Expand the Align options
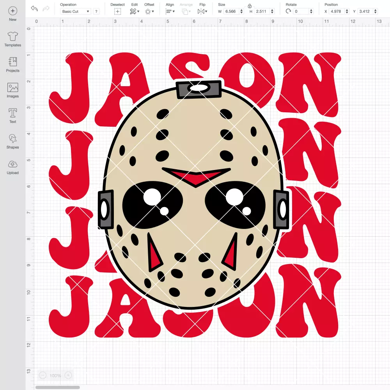The height and width of the screenshot is (390, 390). point(170,11)
